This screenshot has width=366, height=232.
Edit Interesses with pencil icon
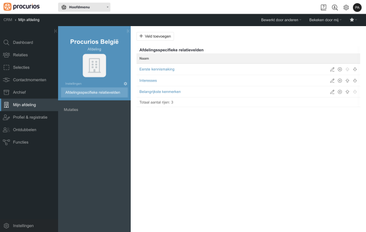tap(332, 80)
